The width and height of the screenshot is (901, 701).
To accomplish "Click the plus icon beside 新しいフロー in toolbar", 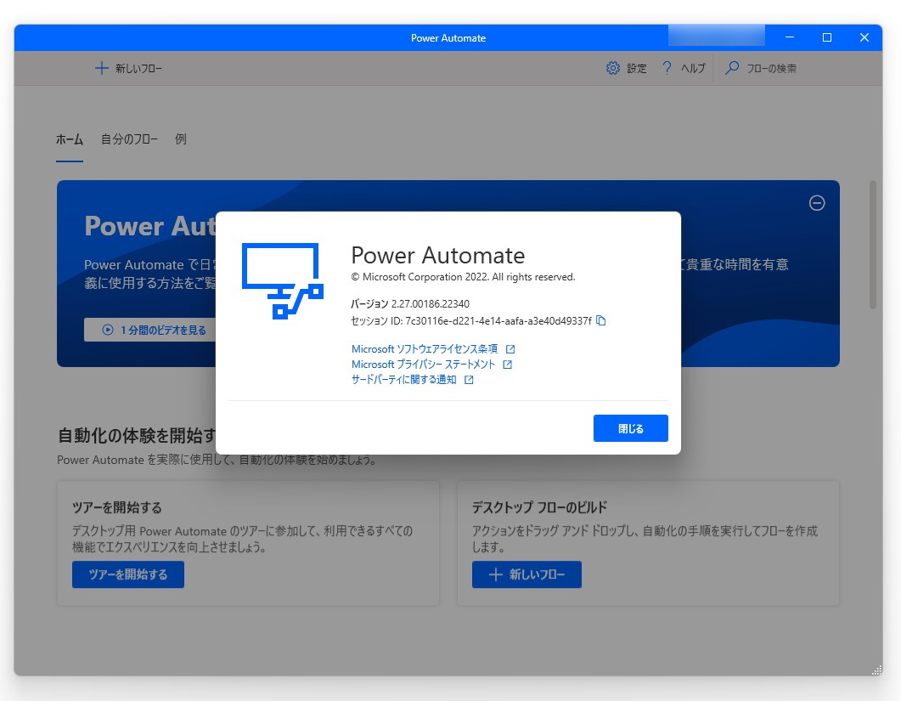I will pyautogui.click(x=101, y=68).
